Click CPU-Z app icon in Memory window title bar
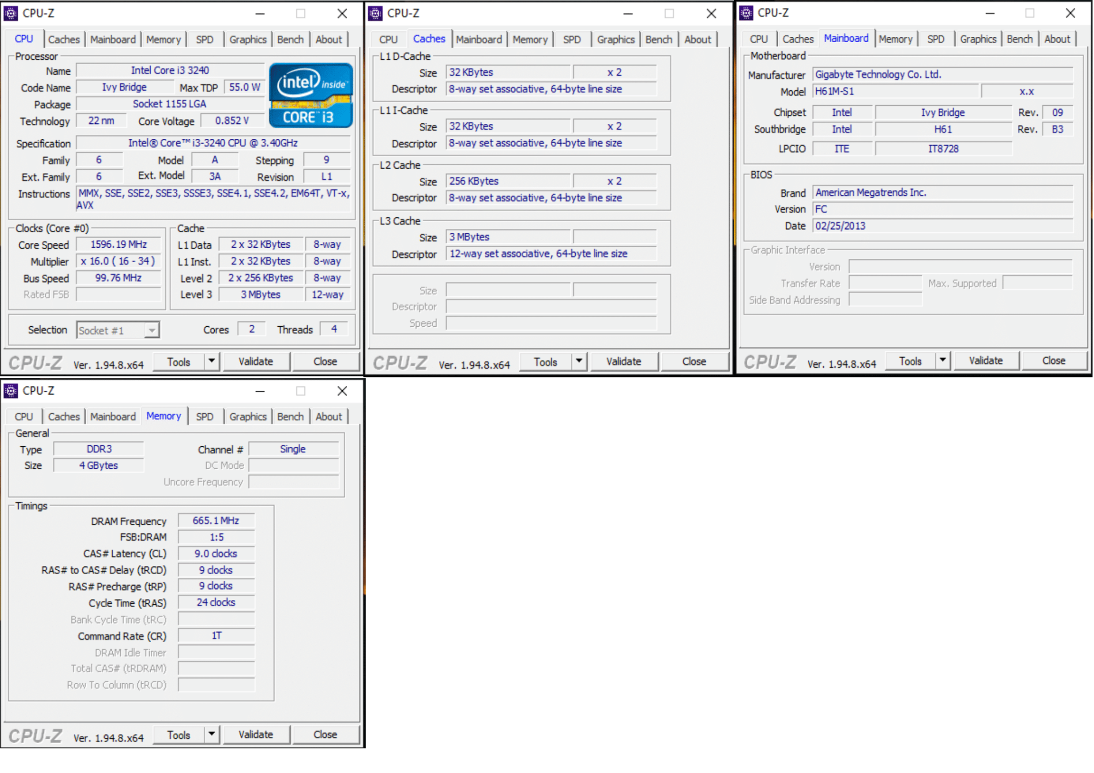This screenshot has width=1094, height=773. pyautogui.click(x=11, y=391)
